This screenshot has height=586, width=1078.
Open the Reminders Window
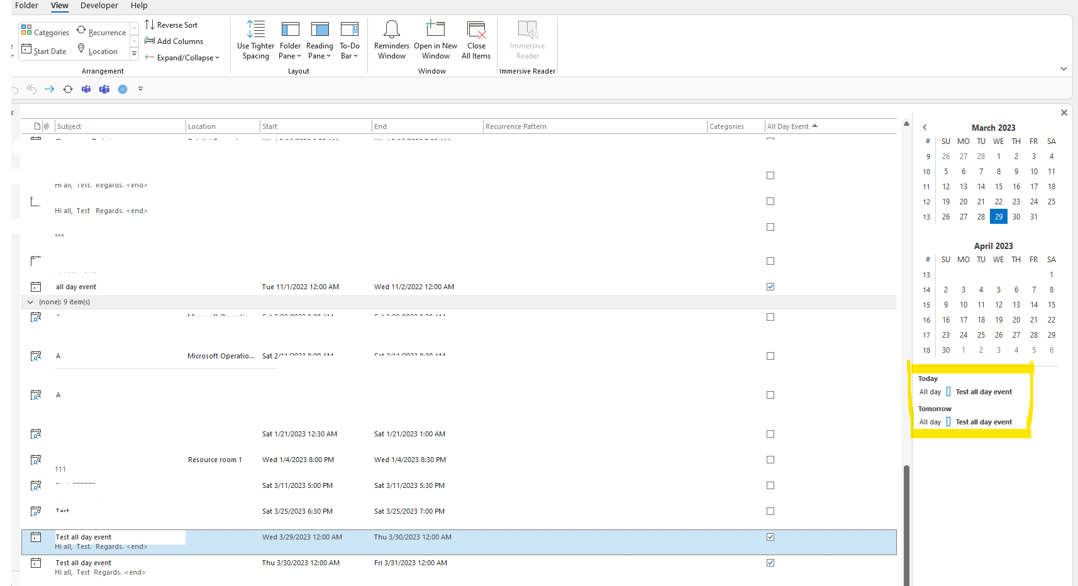point(392,40)
